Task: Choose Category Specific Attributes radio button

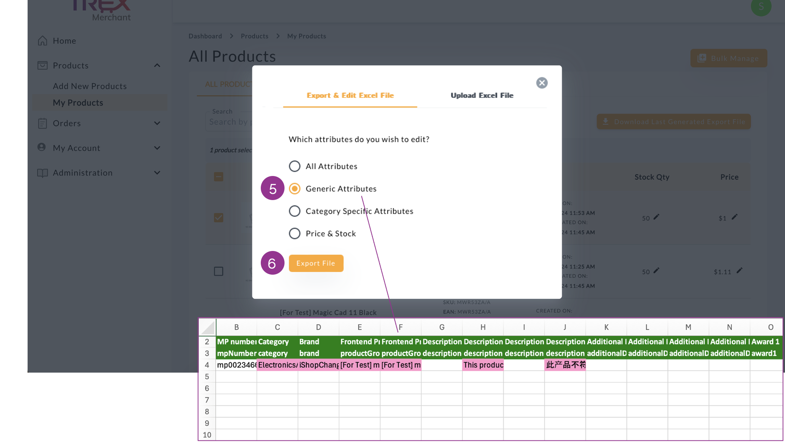Action: [294, 211]
